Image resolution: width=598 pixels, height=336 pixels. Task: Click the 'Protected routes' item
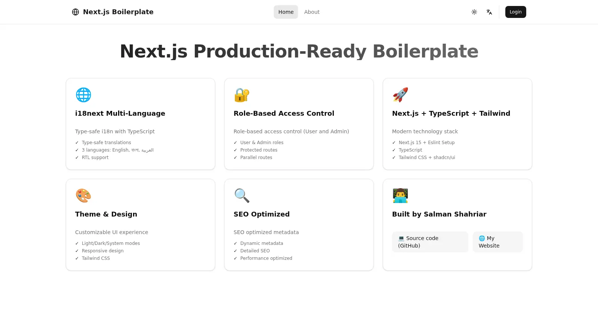[x=259, y=150]
